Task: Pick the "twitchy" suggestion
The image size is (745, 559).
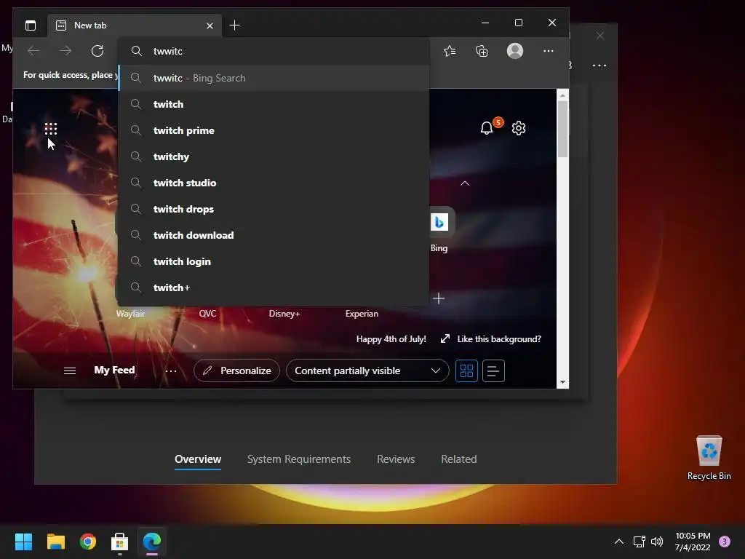Action: (274, 156)
